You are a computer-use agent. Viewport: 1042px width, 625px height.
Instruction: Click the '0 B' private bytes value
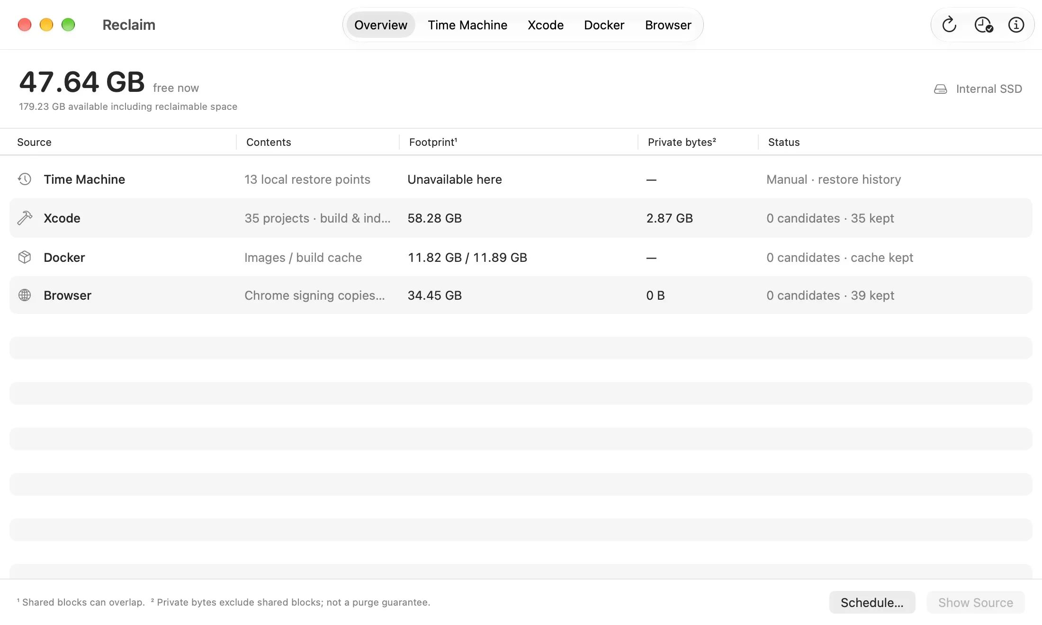click(656, 295)
